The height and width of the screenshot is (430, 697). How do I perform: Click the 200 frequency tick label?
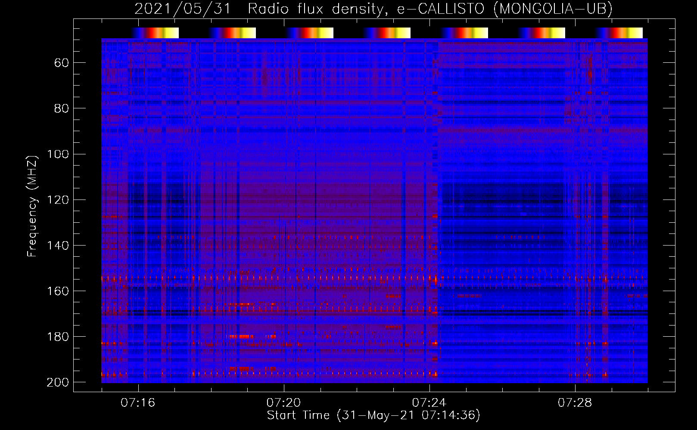(58, 382)
